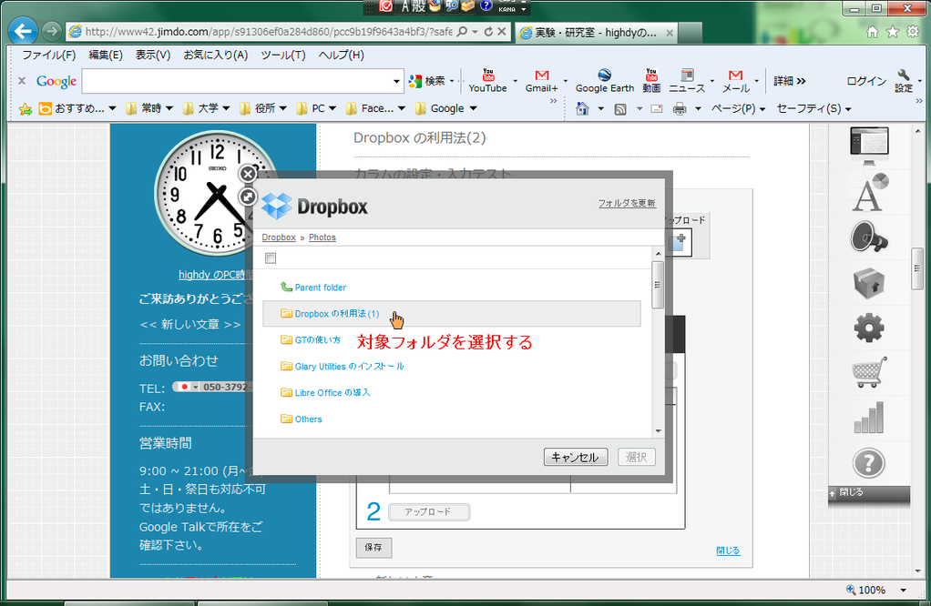Expand the 大学 favorites folder
Screen dimensions: 931x606
(x=206, y=108)
